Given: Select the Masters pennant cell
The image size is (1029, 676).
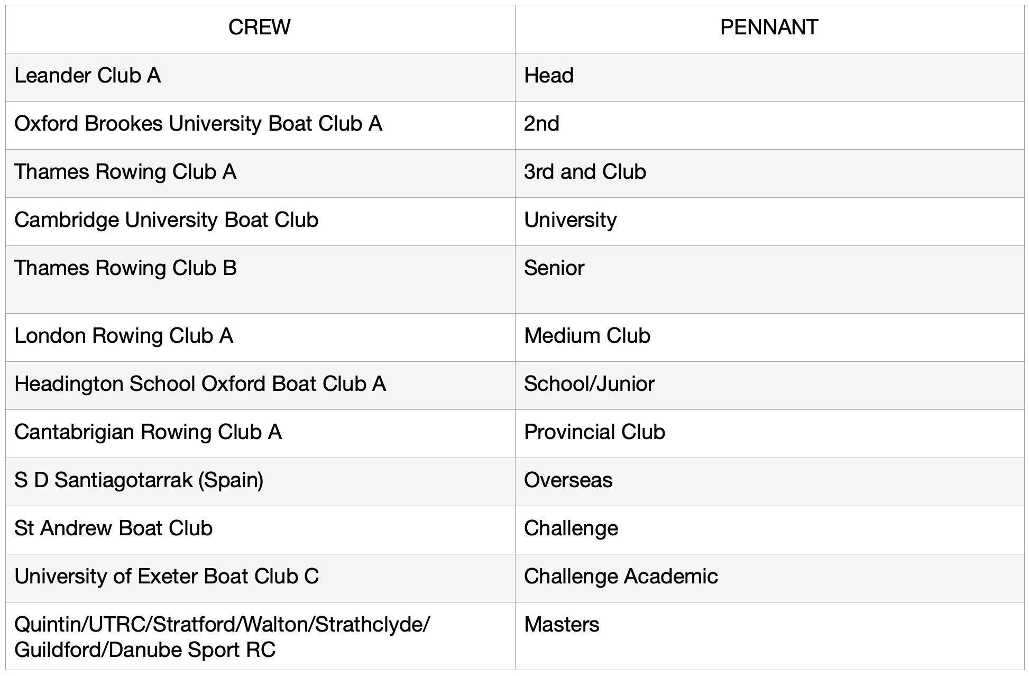Looking at the screenshot, I should tap(562, 625).
